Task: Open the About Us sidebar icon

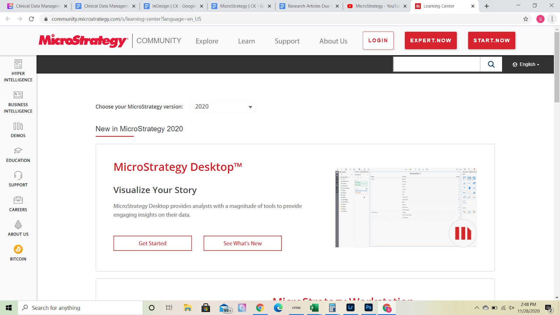Action: point(18,225)
